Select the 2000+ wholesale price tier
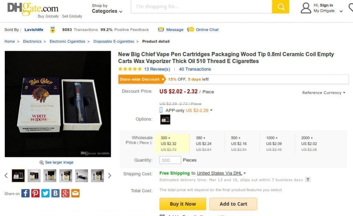 pyautogui.click(x=309, y=143)
